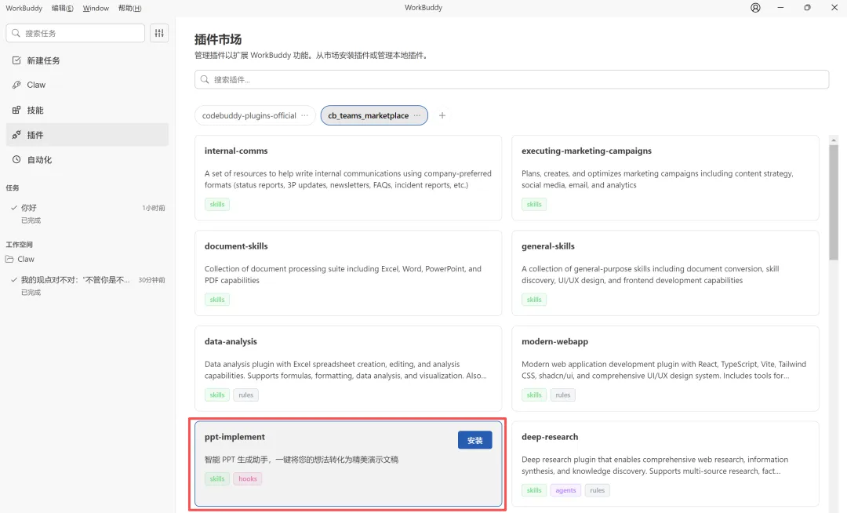Click the 1小时前 timestamp
This screenshot has height=513, width=847.
click(x=154, y=208)
